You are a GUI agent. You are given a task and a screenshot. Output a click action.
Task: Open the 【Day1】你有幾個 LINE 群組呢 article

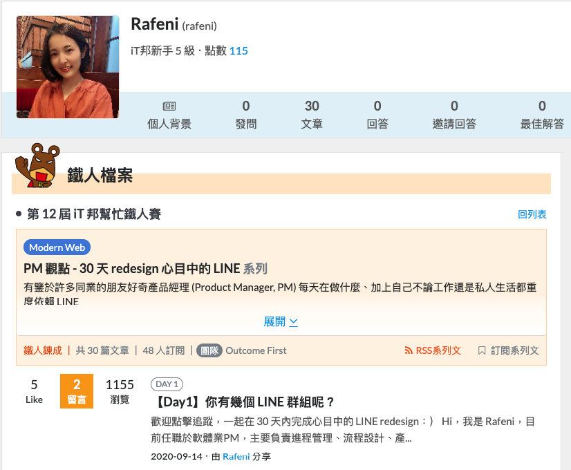pos(243,402)
